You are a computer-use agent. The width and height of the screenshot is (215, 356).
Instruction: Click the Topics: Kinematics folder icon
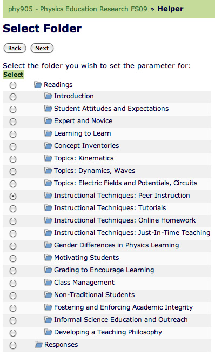coord(48,158)
